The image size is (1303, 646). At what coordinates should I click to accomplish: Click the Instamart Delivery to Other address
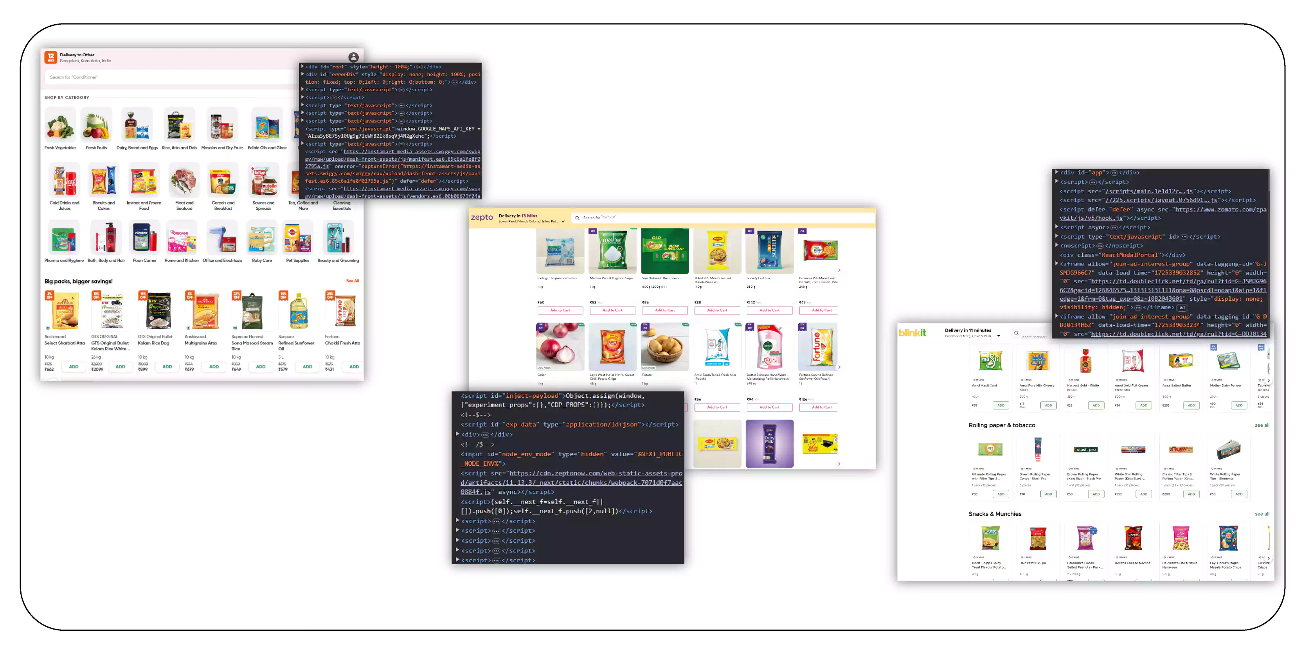click(85, 57)
